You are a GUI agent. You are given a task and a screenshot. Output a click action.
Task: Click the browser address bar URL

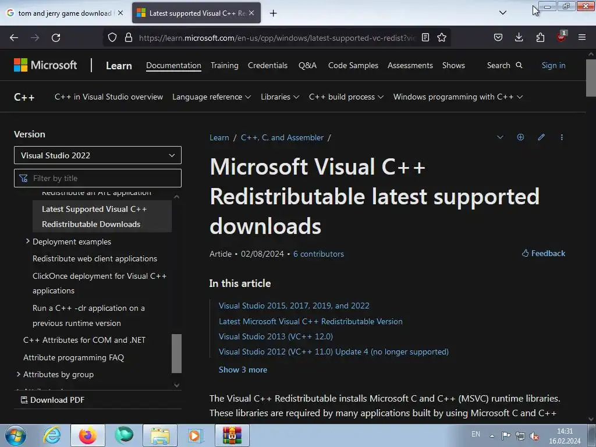pyautogui.click(x=278, y=38)
